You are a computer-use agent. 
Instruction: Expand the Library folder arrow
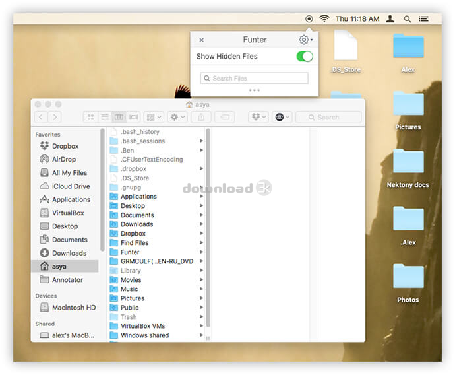tap(201, 271)
